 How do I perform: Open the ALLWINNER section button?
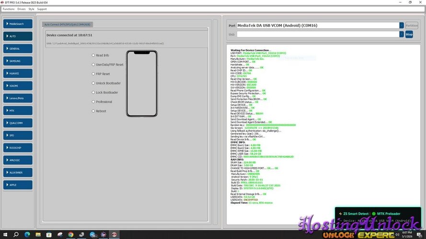18,173
